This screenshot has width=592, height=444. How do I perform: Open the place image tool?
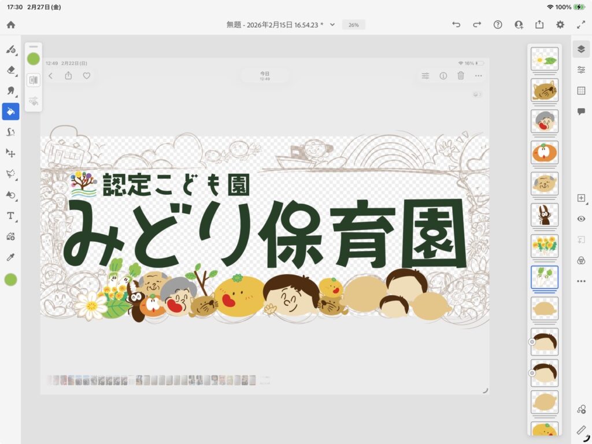[10, 236]
